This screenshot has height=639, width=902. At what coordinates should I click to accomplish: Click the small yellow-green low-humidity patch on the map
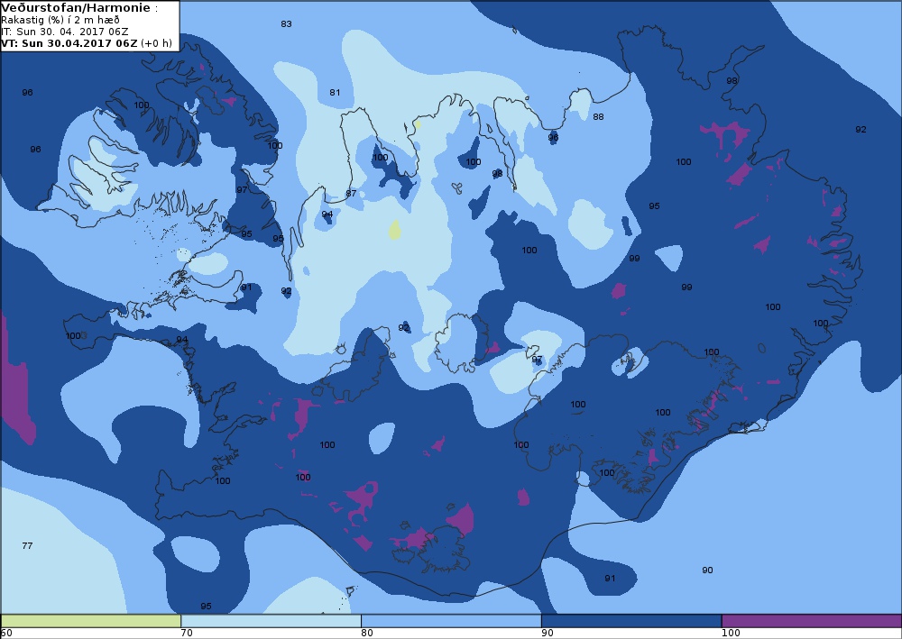click(x=395, y=229)
